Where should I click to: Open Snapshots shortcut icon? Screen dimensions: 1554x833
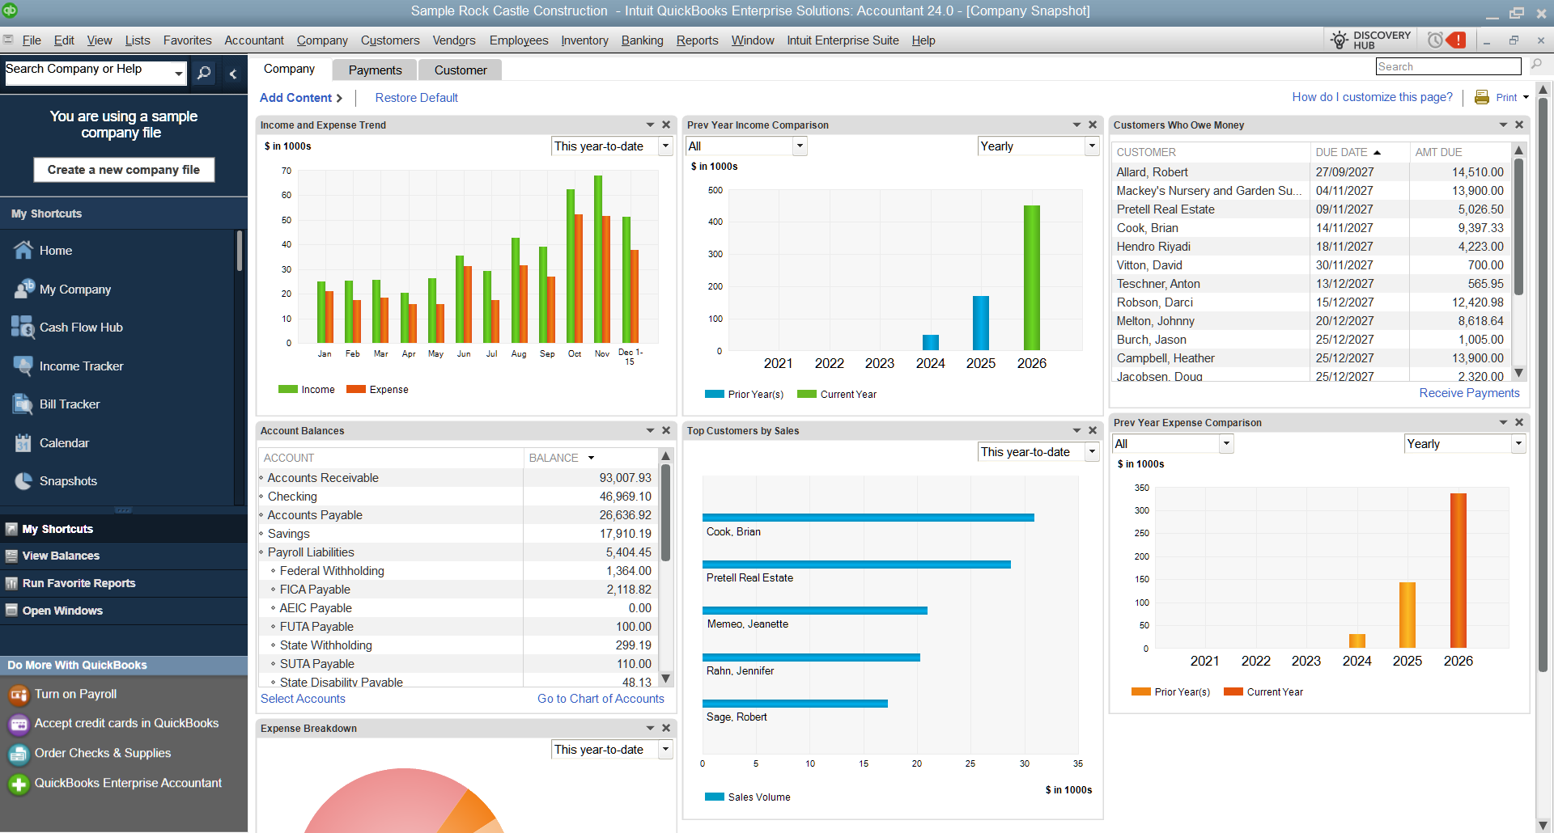click(23, 481)
